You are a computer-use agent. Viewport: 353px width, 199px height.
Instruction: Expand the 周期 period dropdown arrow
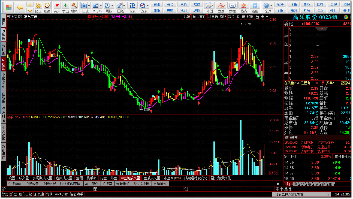click(x=113, y=5)
